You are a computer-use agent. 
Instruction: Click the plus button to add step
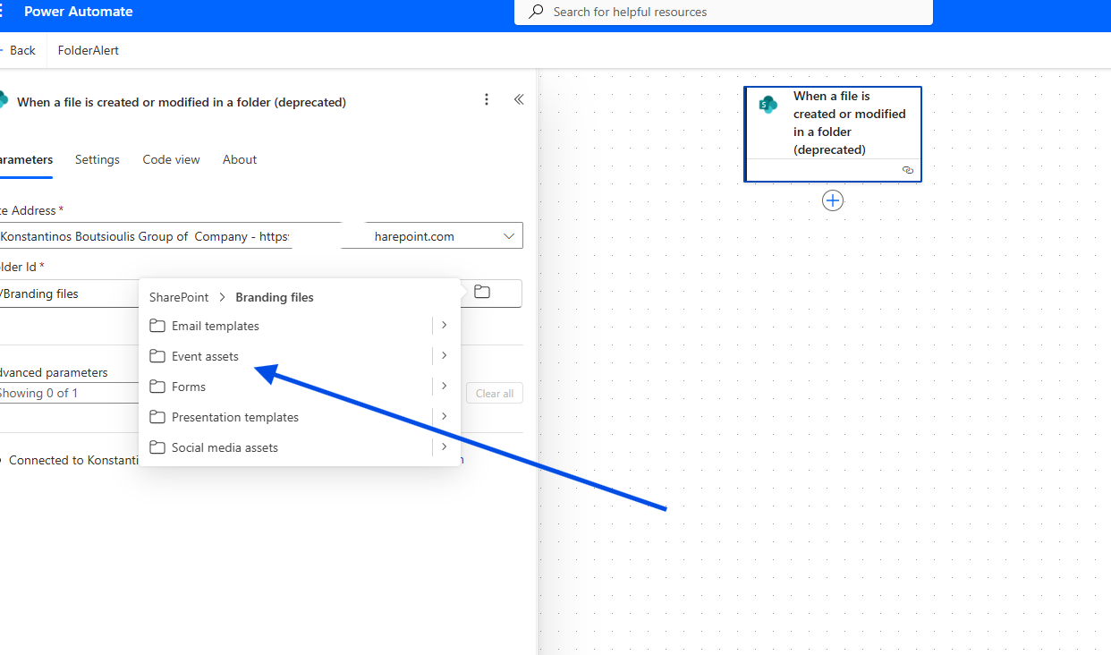(x=833, y=201)
